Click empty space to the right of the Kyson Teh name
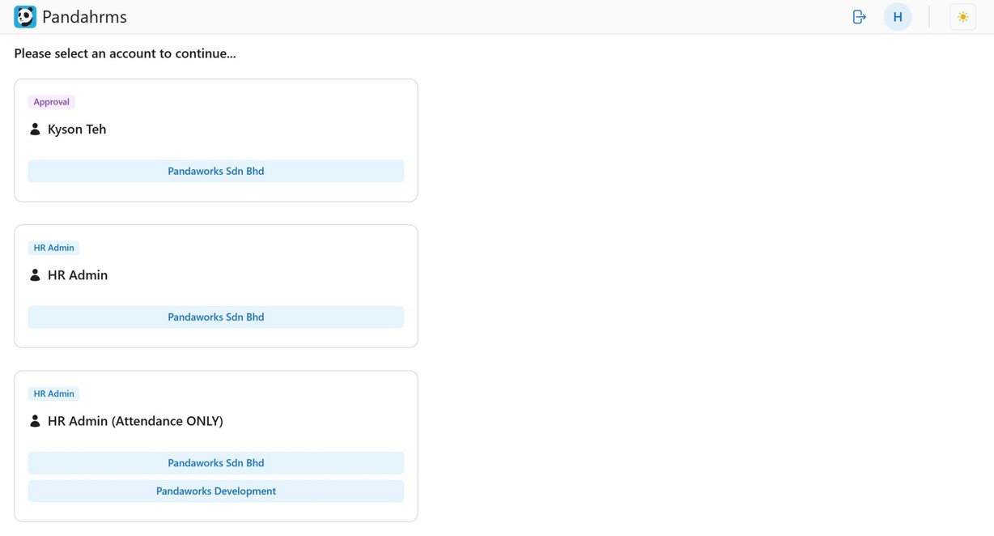 coord(267,130)
